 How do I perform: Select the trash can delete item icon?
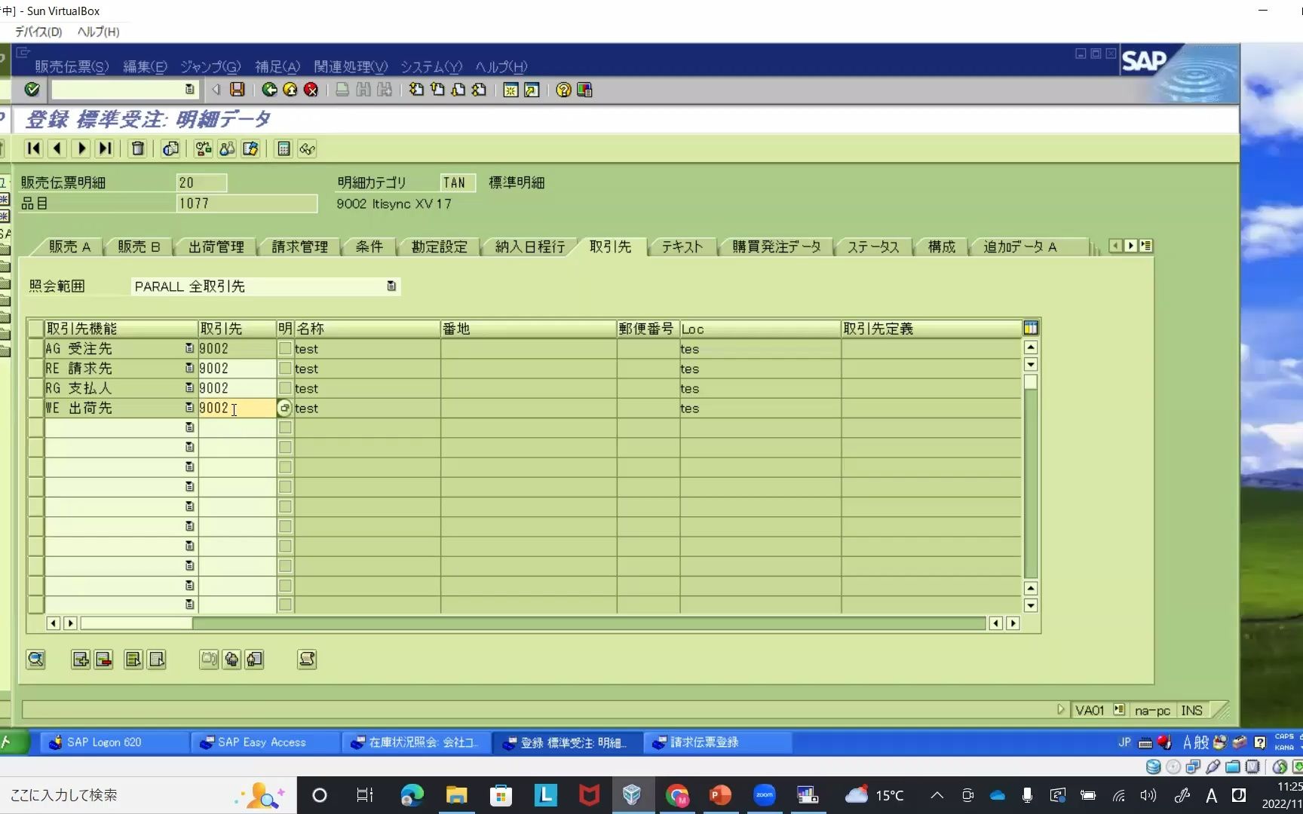[137, 148]
